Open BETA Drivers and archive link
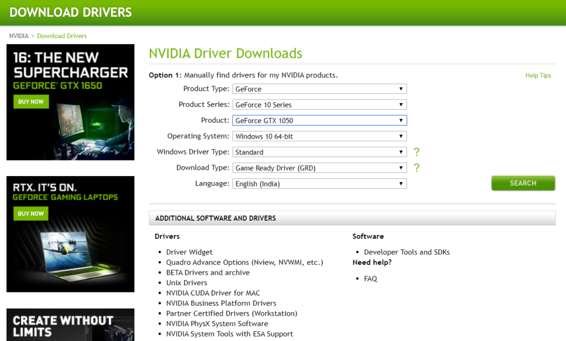This screenshot has width=566, height=341. pyautogui.click(x=208, y=273)
